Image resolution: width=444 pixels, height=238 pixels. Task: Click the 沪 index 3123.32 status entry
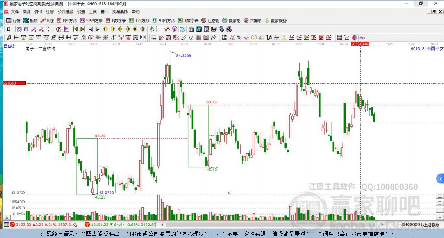(x=43, y=225)
